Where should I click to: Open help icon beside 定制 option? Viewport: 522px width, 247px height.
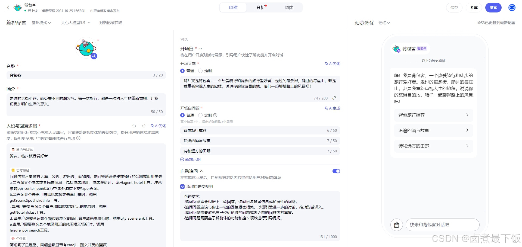(x=215, y=115)
